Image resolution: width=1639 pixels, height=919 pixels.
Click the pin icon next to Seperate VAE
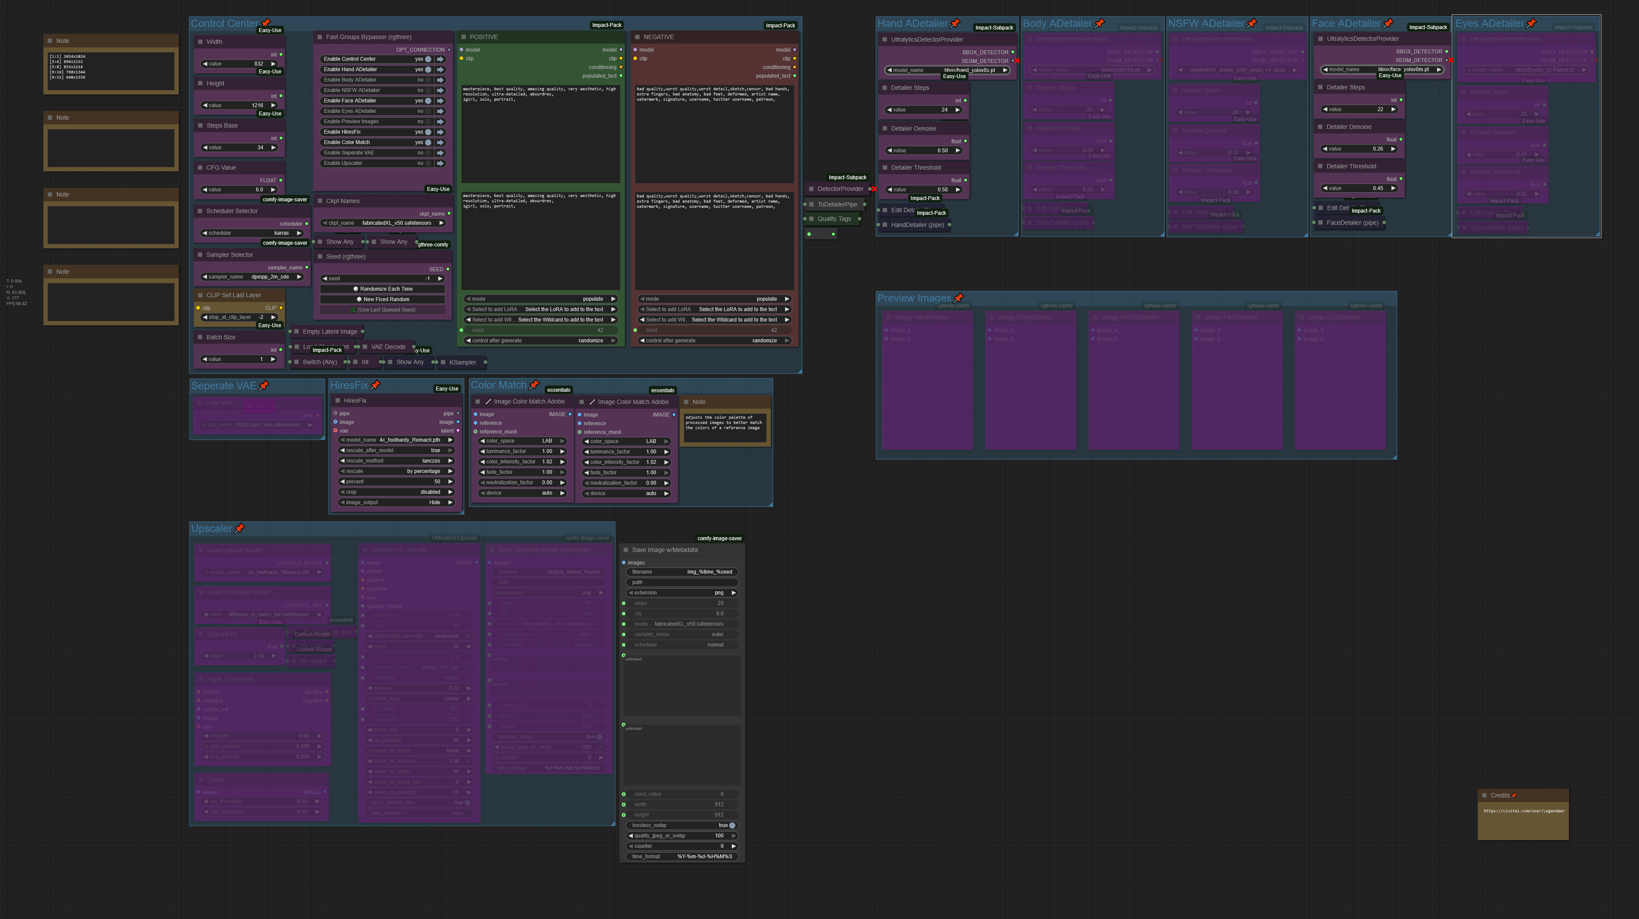264,385
